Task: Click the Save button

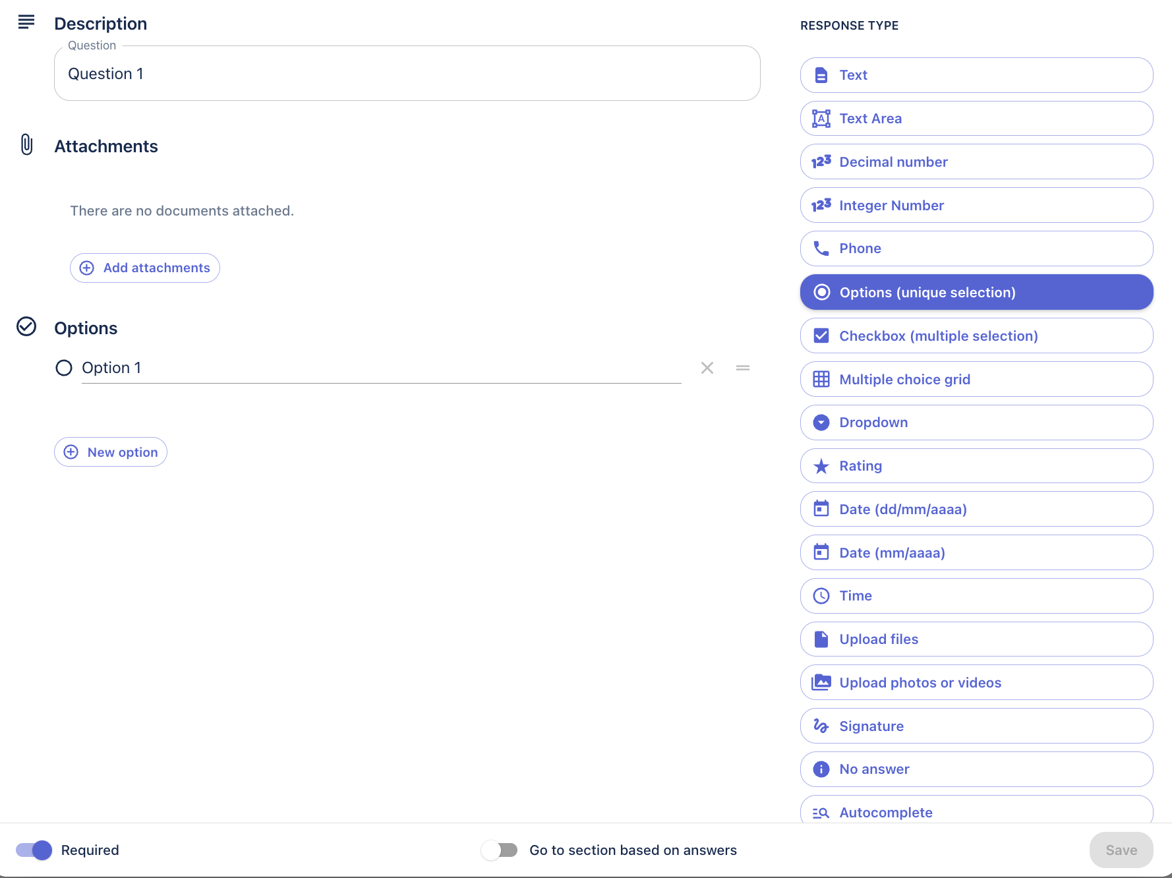Action: [1121, 850]
